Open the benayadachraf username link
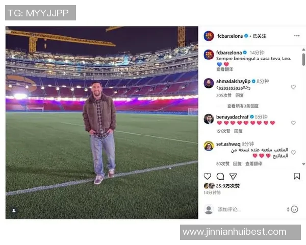 (232, 117)
